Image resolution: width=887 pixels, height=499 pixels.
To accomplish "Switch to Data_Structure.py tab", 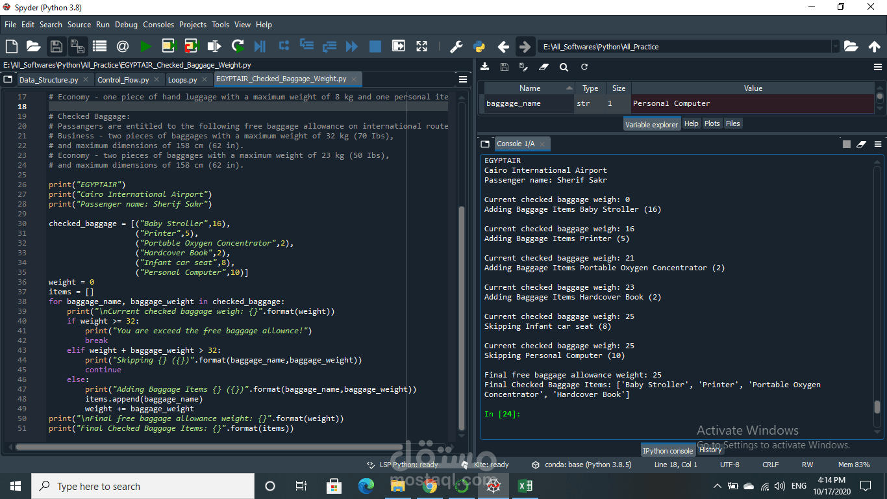I will click(x=49, y=80).
